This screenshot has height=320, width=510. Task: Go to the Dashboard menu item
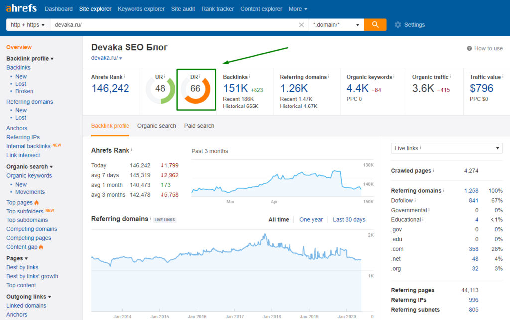coord(59,9)
